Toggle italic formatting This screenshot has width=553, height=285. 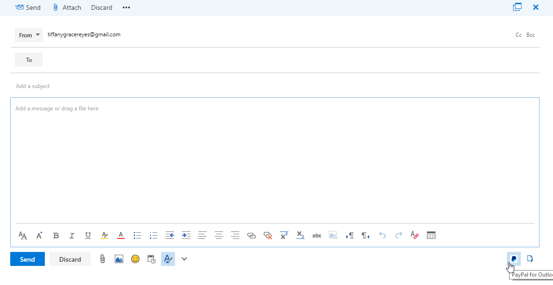coord(72,235)
